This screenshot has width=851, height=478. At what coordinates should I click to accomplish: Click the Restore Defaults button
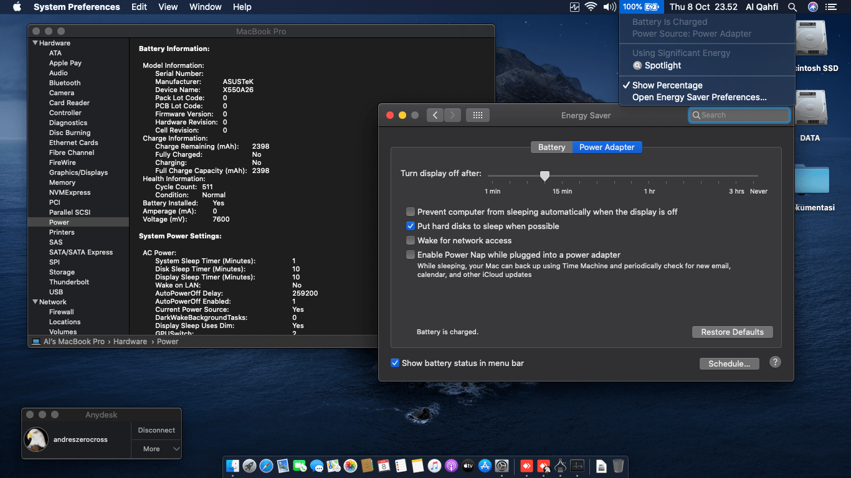point(733,332)
